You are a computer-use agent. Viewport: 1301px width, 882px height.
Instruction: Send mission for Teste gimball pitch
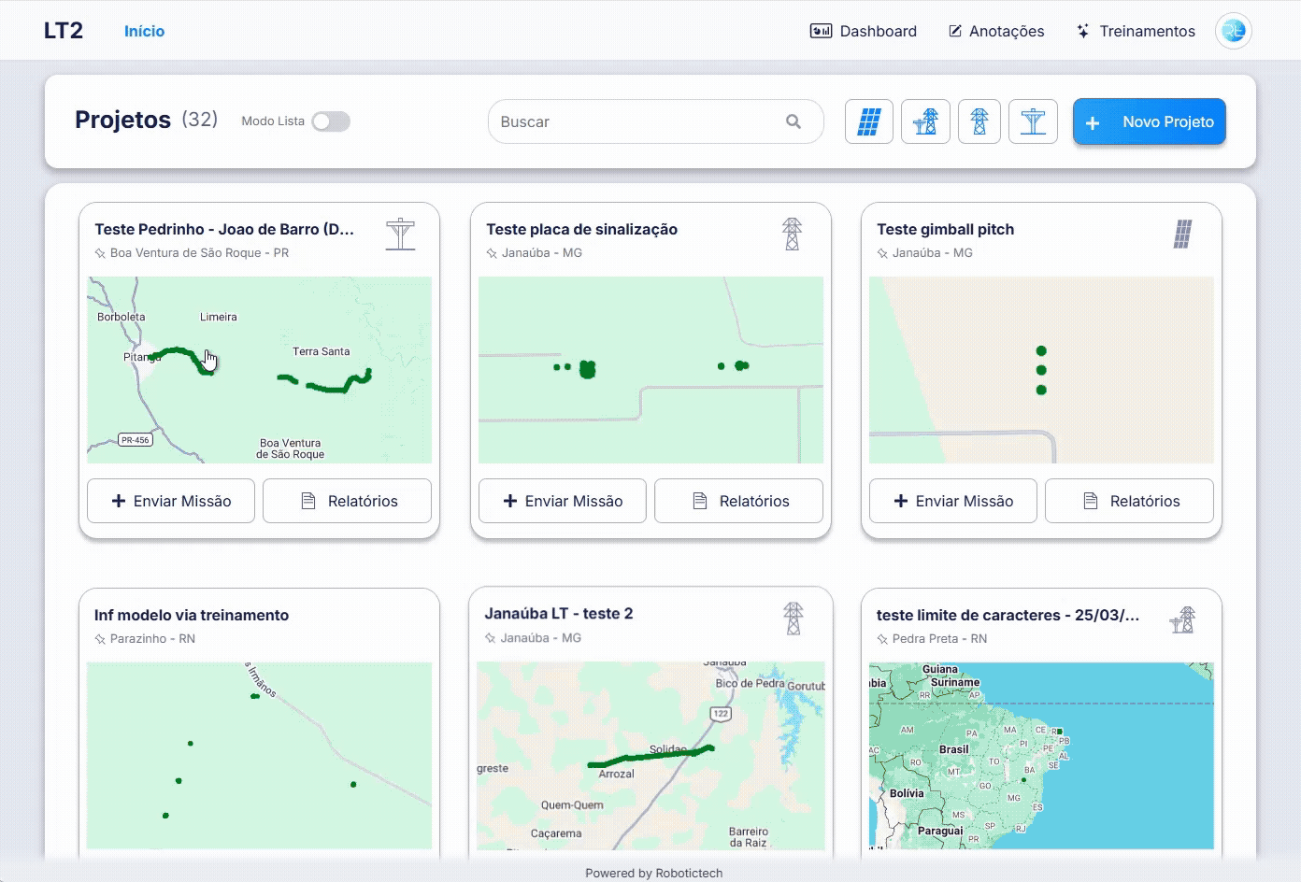[x=953, y=501]
